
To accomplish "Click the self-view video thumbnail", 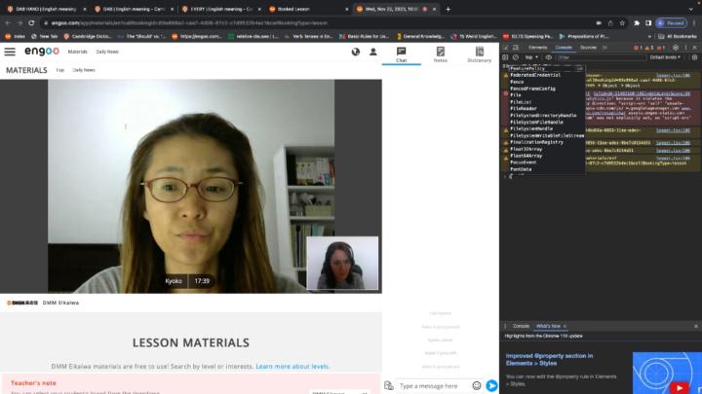I will pos(342,263).
